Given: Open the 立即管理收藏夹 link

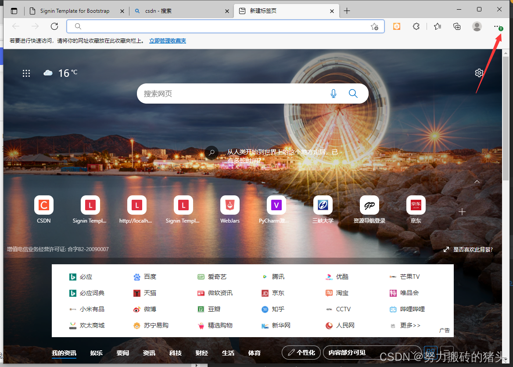Looking at the screenshot, I should (x=167, y=40).
